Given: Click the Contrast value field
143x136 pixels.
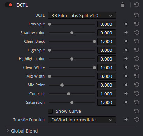Looking at the screenshot, I should (107, 94).
